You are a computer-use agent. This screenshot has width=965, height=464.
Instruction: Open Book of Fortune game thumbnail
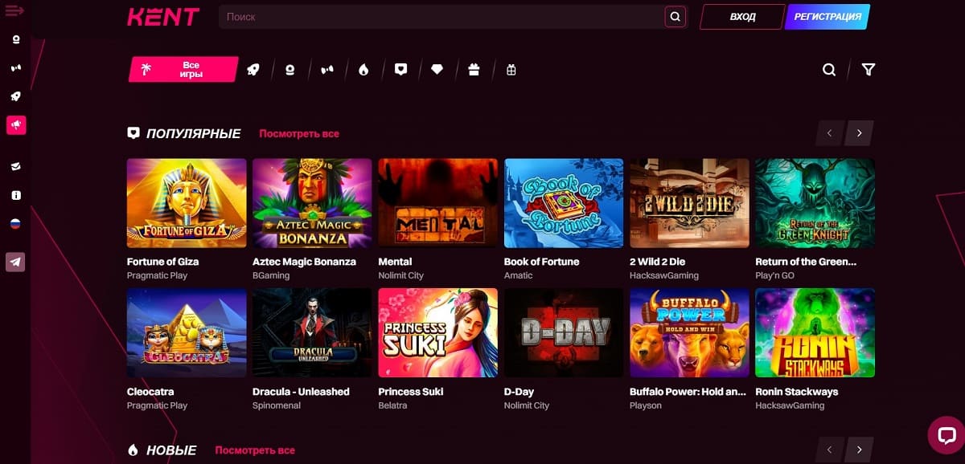tap(564, 203)
